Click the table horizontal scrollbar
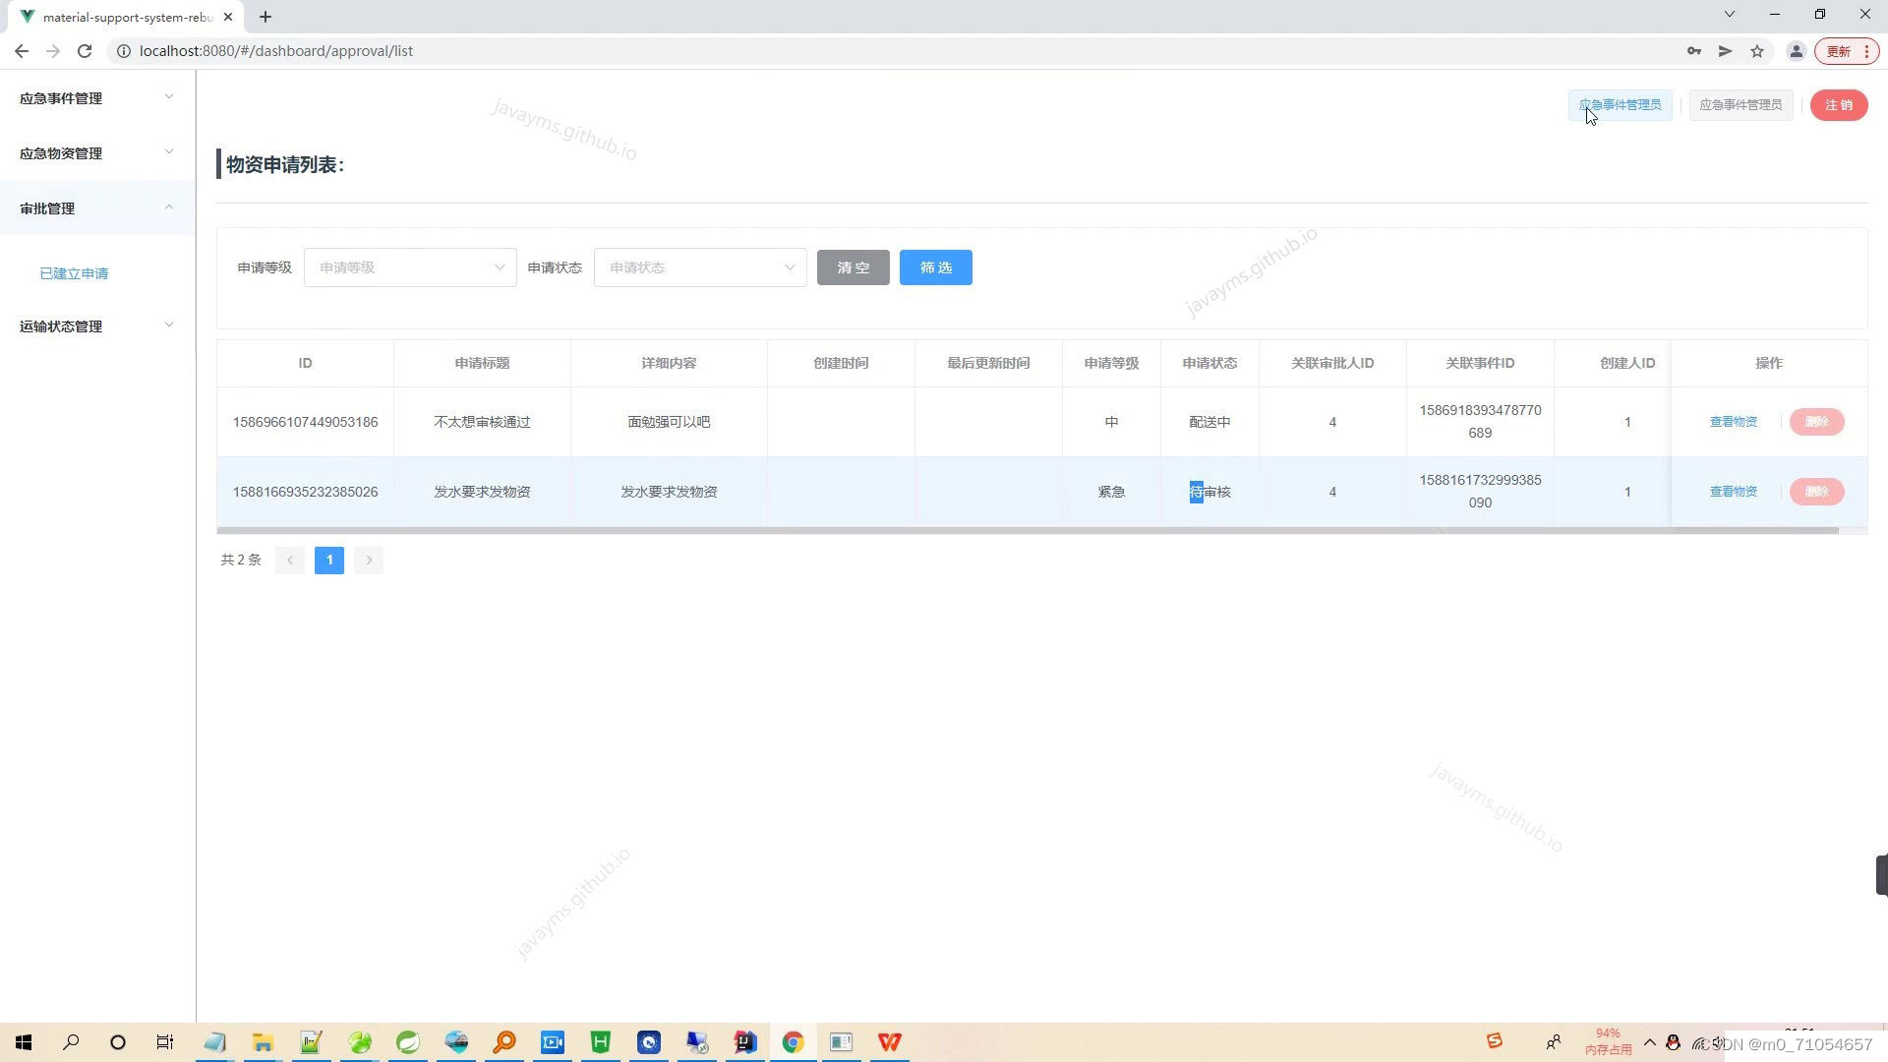 click(1028, 531)
